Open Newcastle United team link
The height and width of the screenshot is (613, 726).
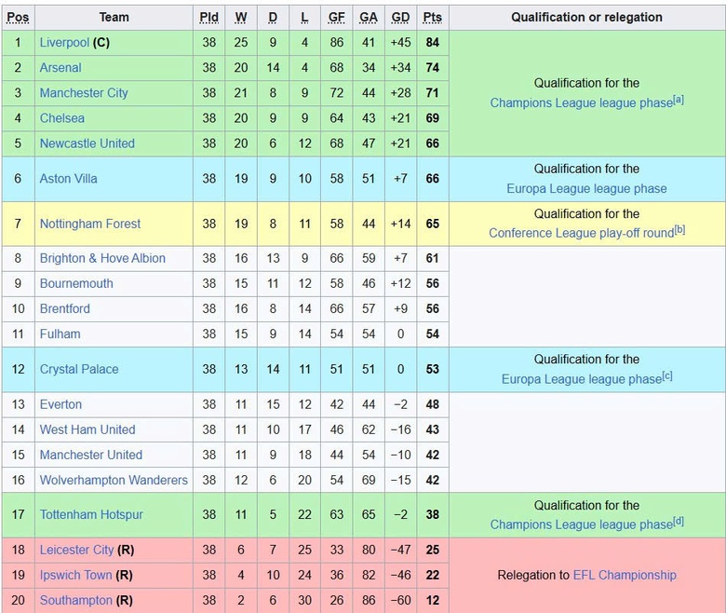pos(87,143)
